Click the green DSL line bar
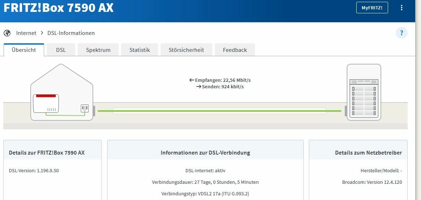This screenshot has width=421, height=200. pyautogui.click(x=219, y=111)
